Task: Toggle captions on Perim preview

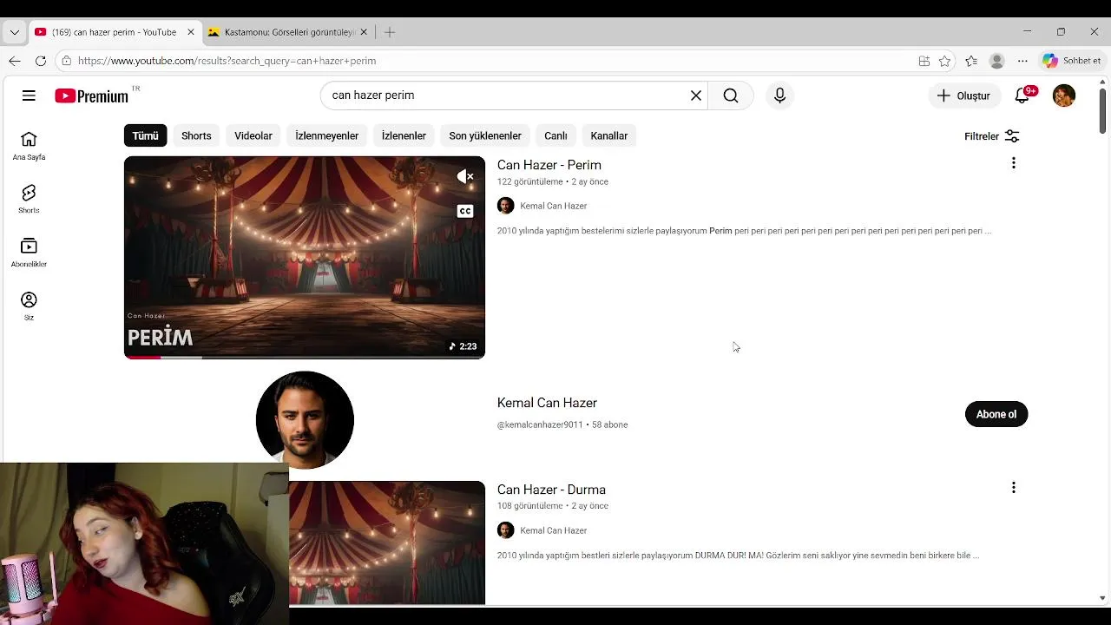Action: 465,211
